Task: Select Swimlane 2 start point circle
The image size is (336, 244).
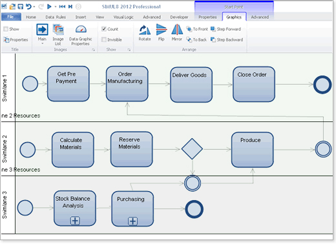Action: (x=28, y=150)
